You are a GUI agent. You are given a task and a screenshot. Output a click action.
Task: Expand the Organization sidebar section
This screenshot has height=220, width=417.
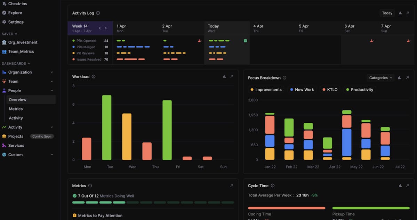click(x=52, y=72)
